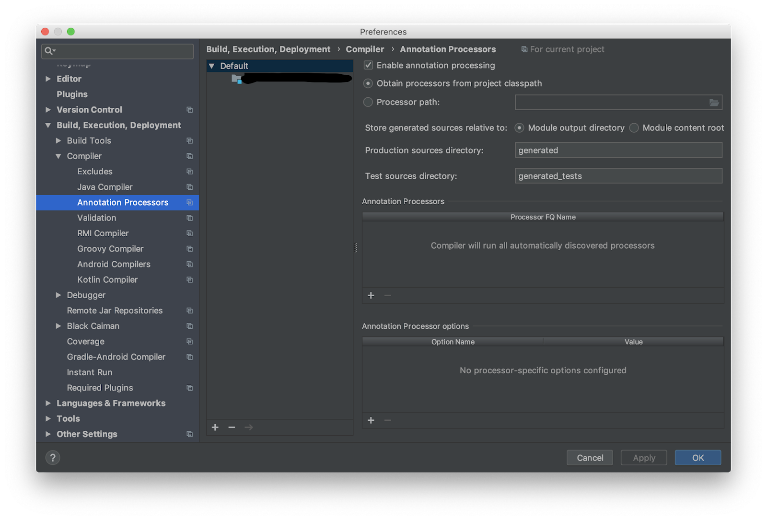Click the Production sources directory field
This screenshot has height=520, width=767.
click(x=618, y=150)
